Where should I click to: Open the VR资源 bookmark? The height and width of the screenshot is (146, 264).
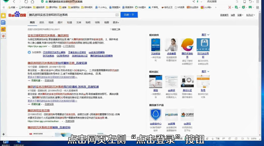pyautogui.click(x=179, y=7)
